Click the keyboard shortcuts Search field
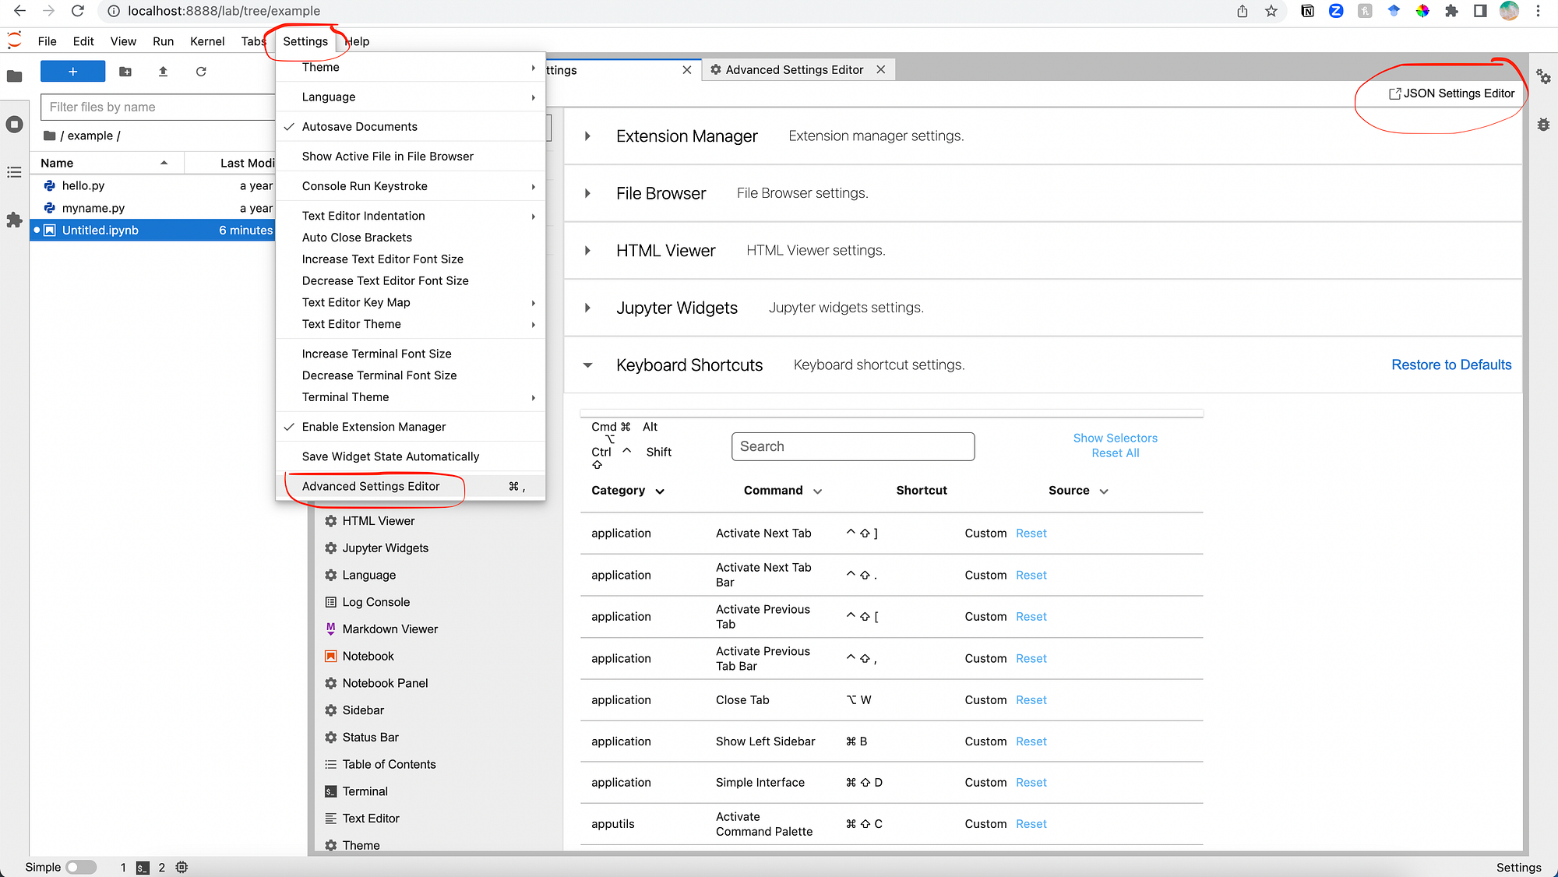The height and width of the screenshot is (877, 1558). pos(852,446)
